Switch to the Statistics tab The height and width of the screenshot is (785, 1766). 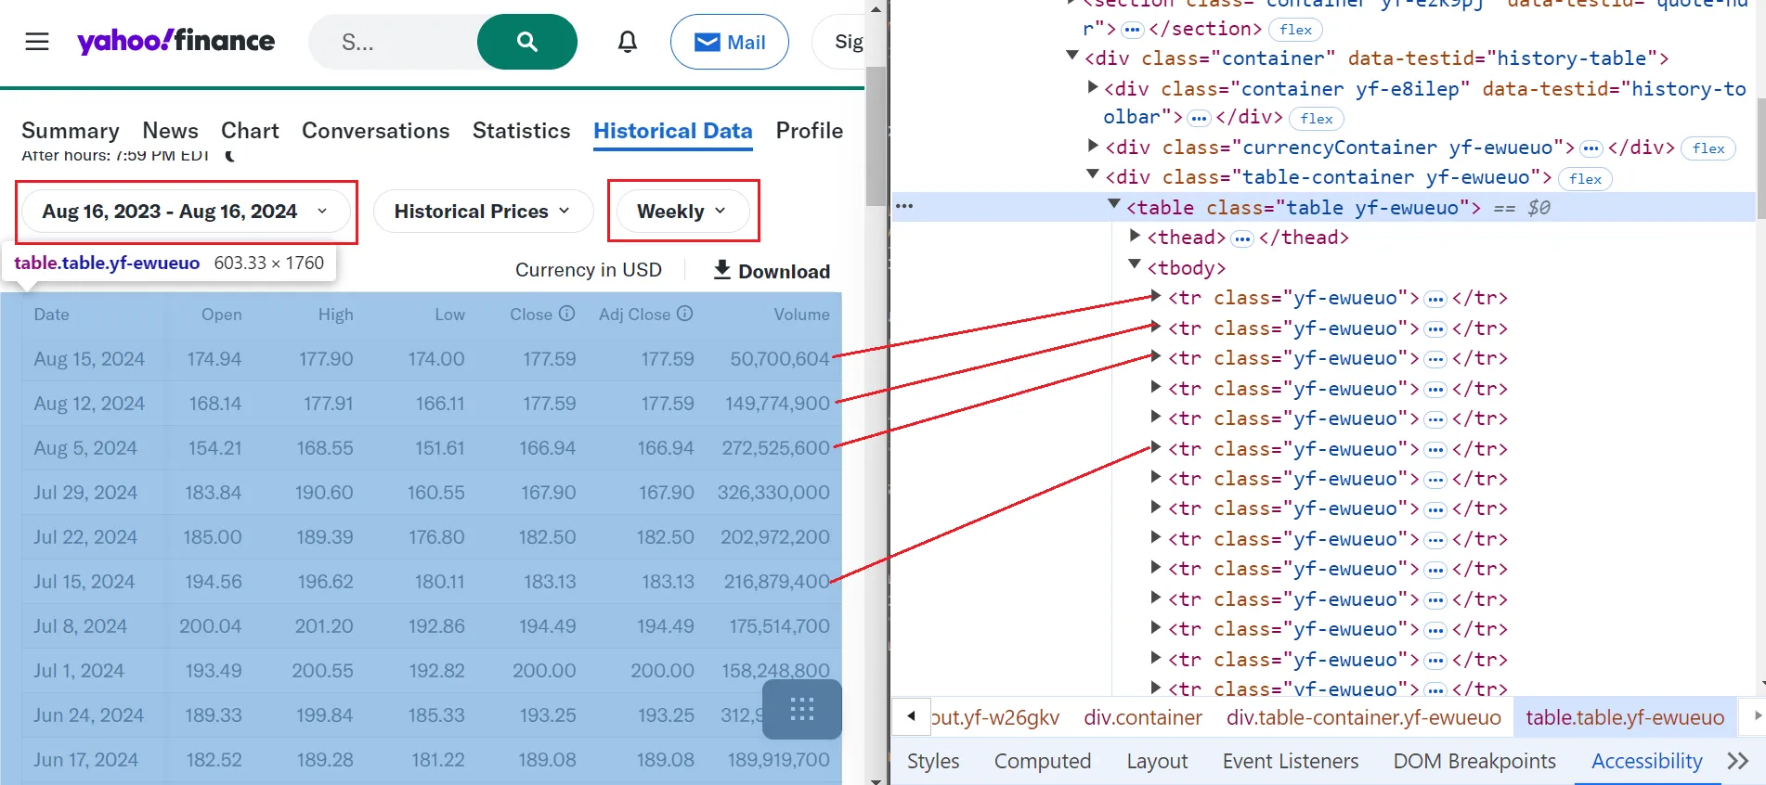(521, 131)
